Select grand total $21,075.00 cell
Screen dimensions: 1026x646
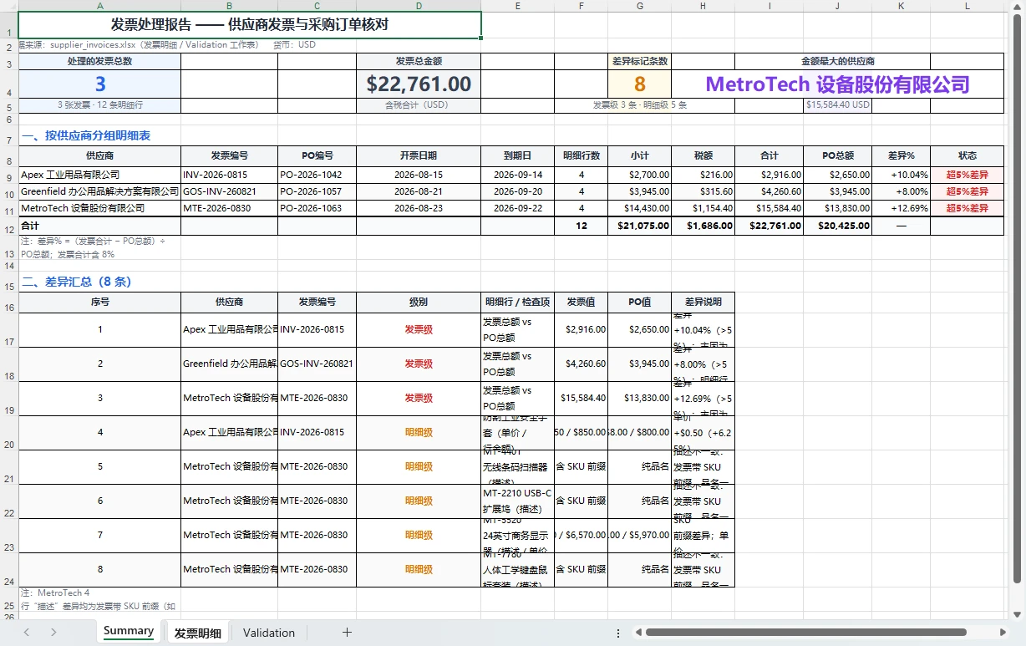click(640, 226)
